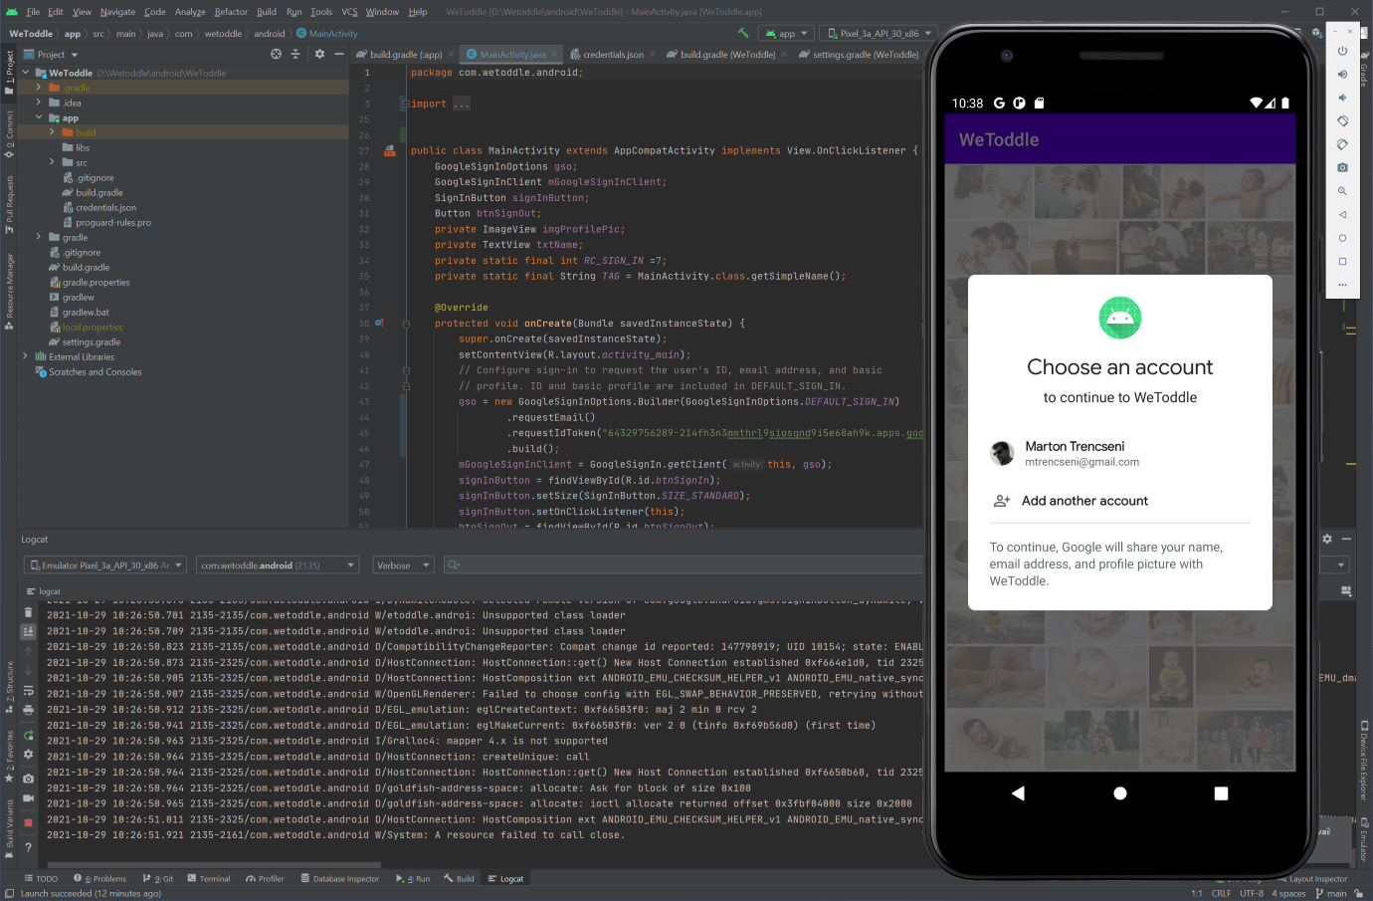Expand the .idea folder in the project tree
Viewport: 1373px width, 901px height.
[39, 103]
